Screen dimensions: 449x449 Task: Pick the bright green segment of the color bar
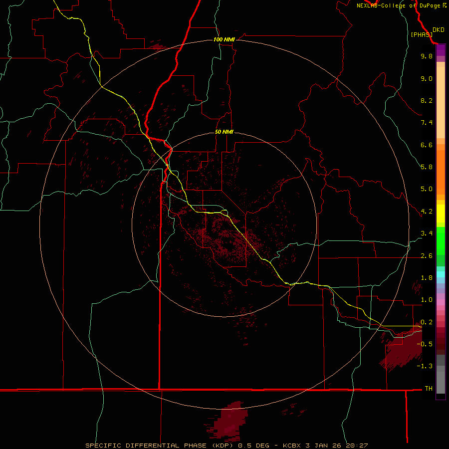441,240
